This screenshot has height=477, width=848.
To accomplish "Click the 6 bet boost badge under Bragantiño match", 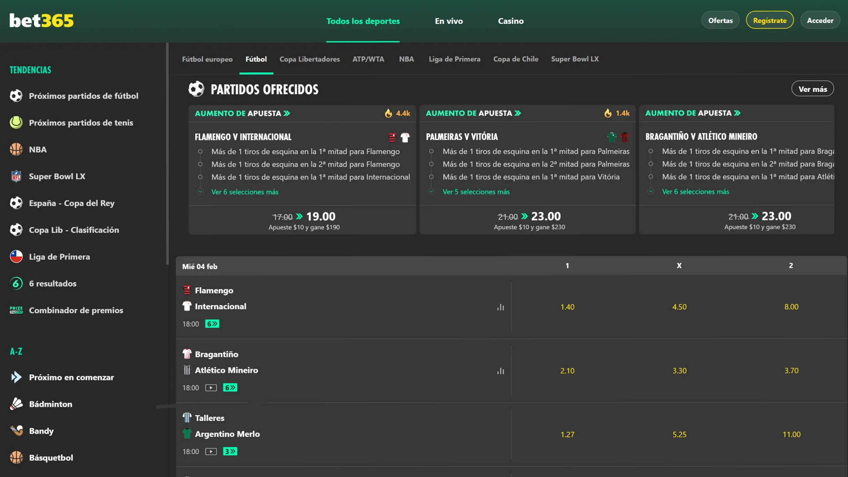I will pos(230,388).
